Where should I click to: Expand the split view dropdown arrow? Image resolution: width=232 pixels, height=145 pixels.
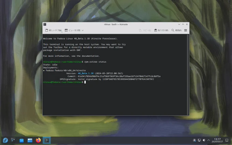(x=83, y=30)
